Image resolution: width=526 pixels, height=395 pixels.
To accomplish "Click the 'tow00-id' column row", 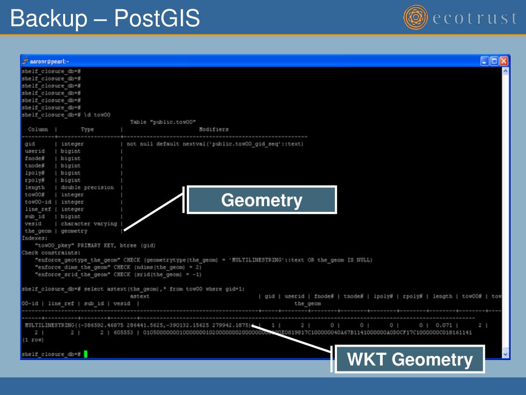I will coord(73,202).
